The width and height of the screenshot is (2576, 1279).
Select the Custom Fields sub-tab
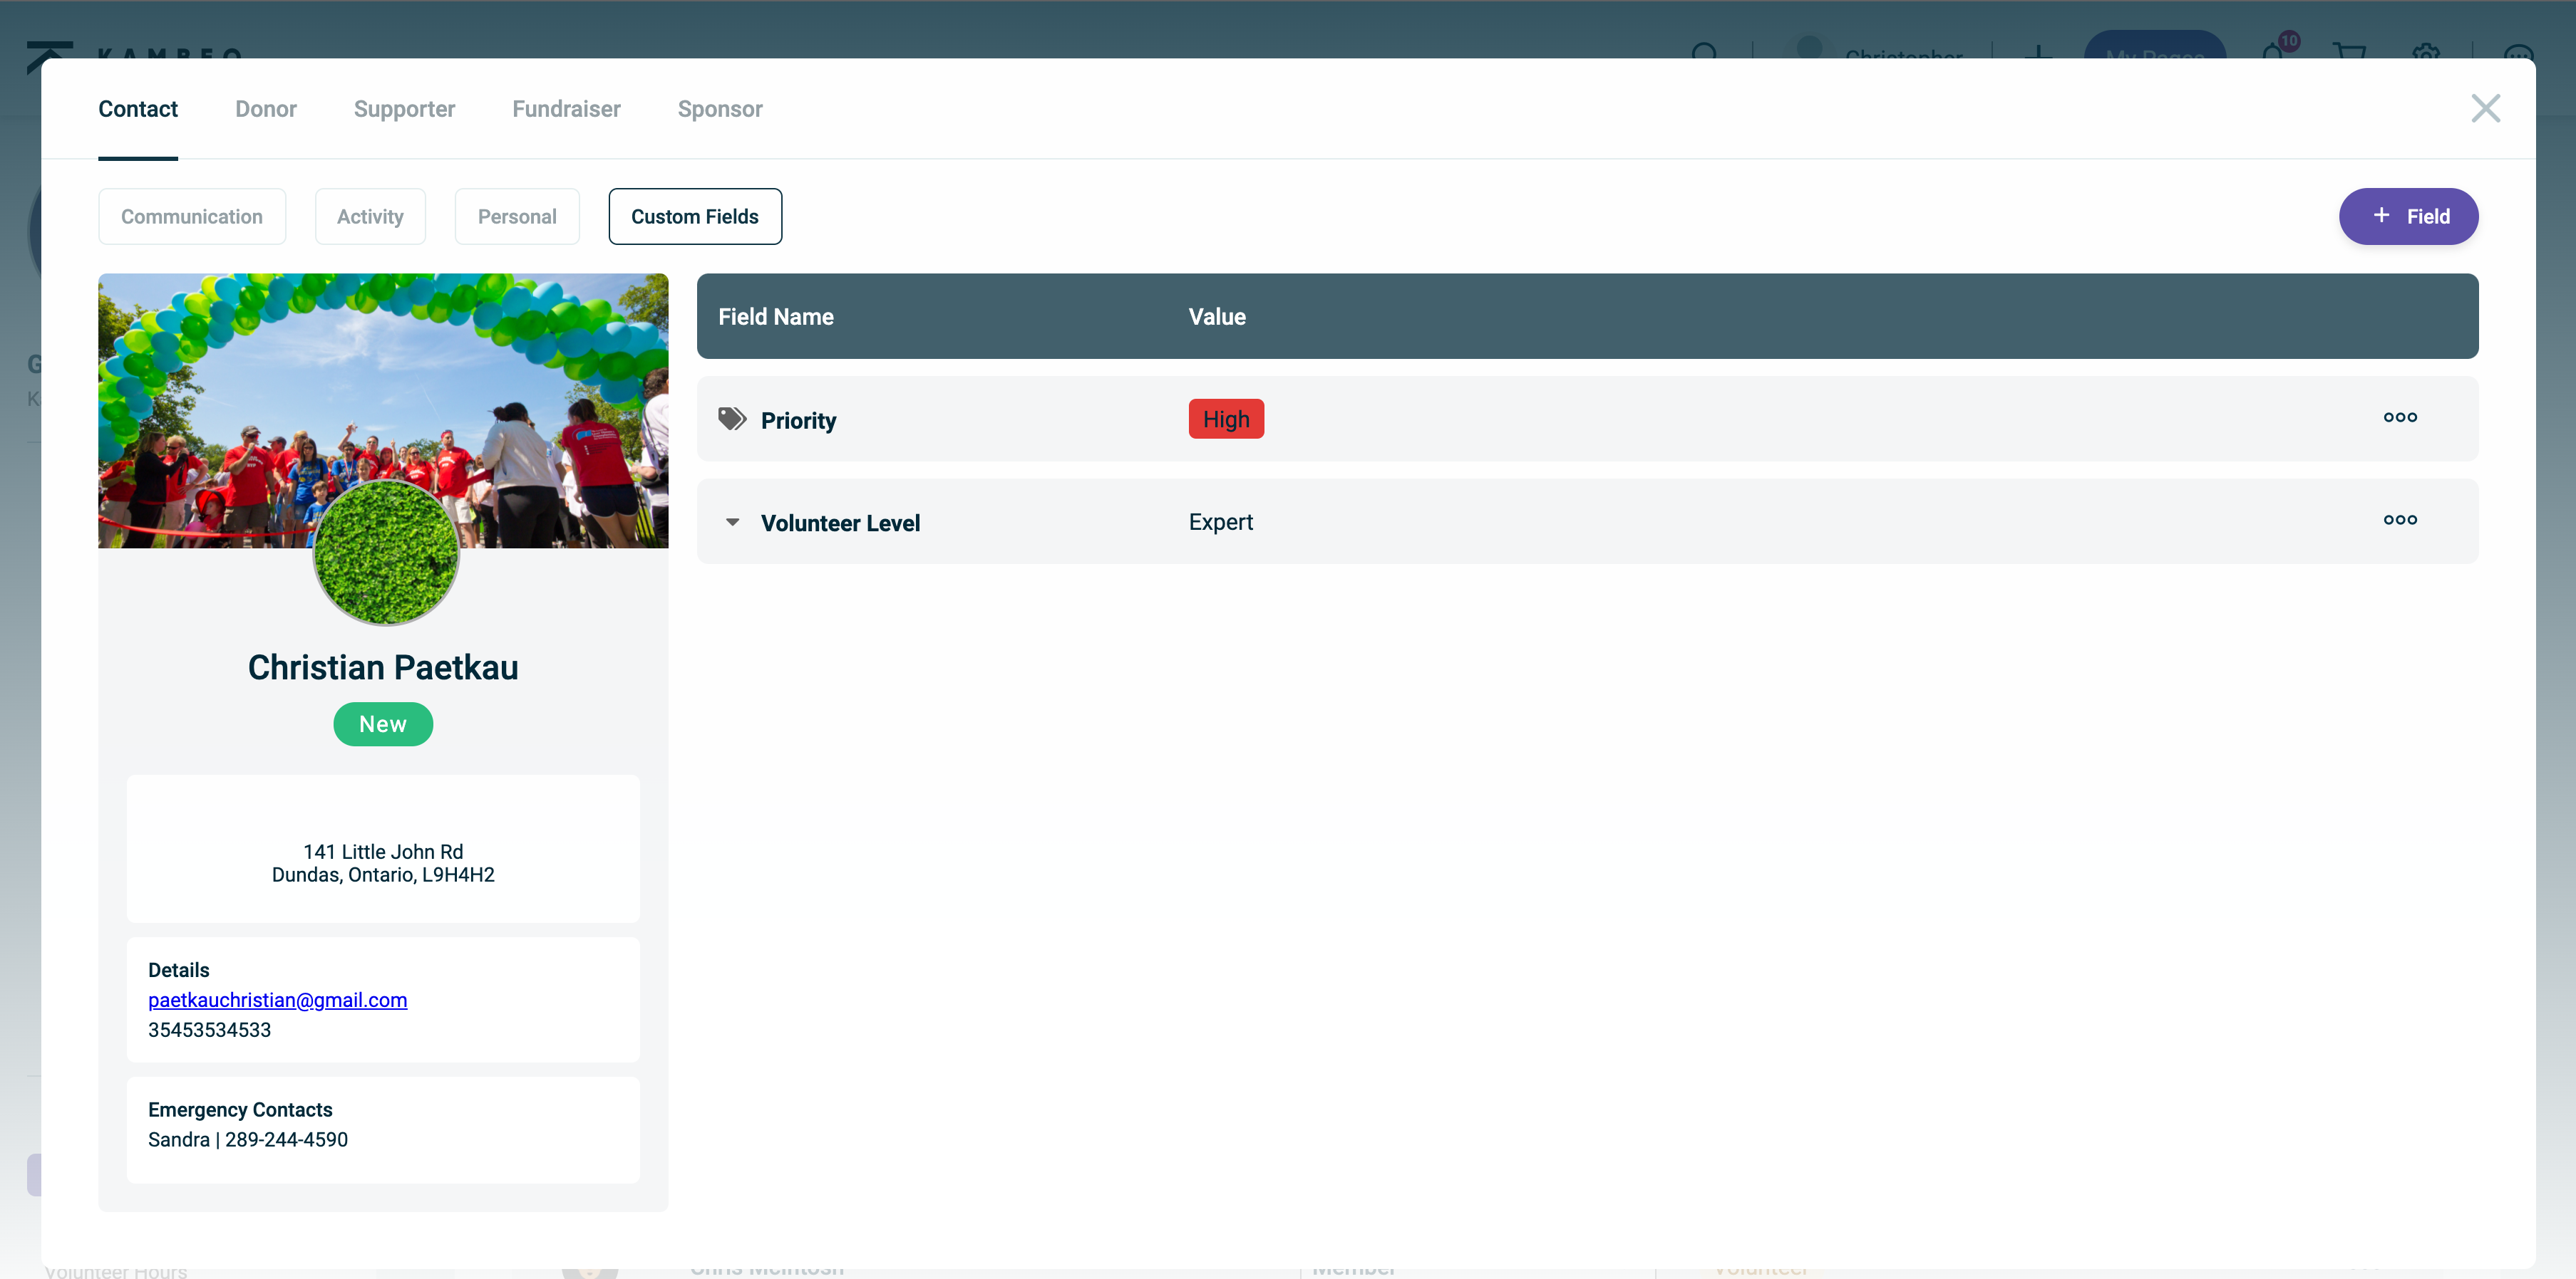(x=695, y=216)
